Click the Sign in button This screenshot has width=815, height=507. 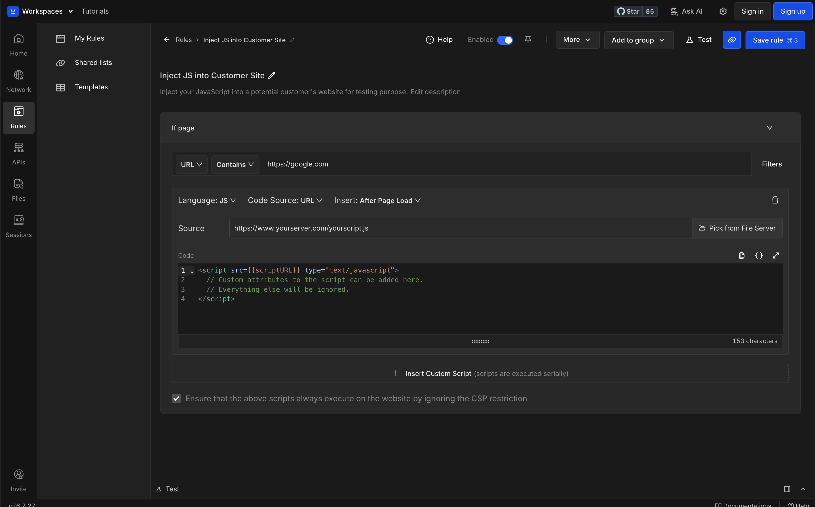click(x=752, y=11)
